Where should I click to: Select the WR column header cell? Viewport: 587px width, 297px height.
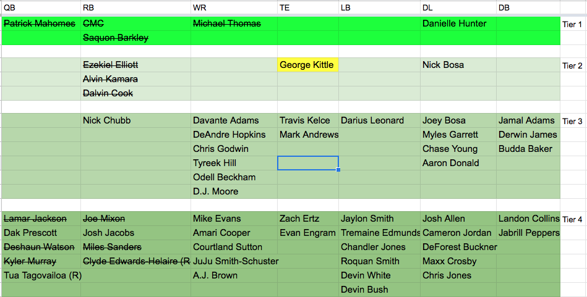pyautogui.click(x=234, y=8)
